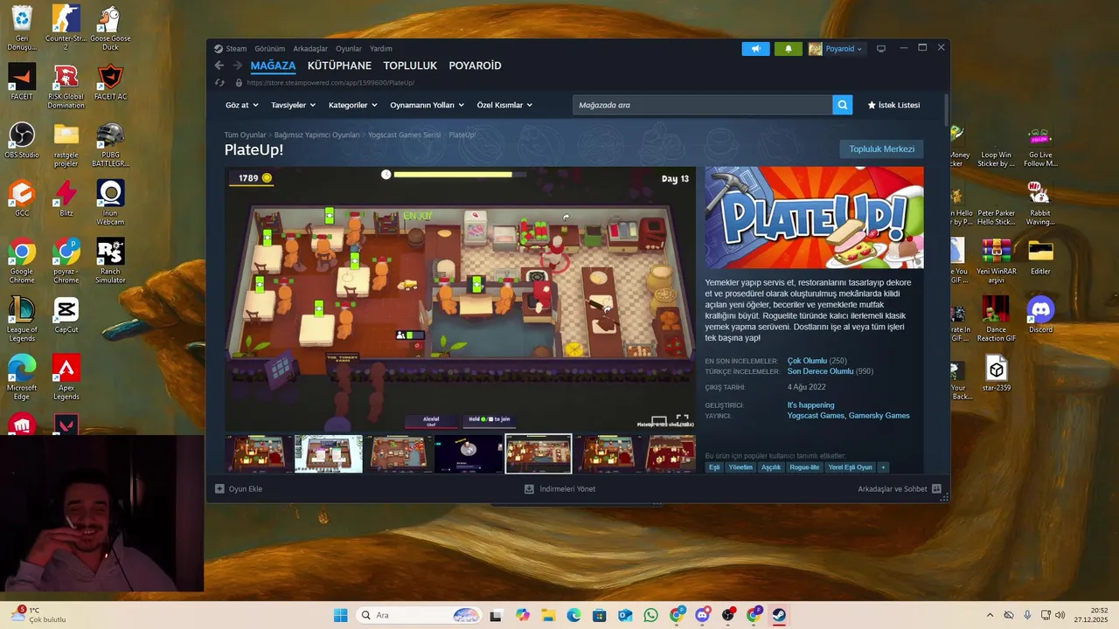Switch to the TOPLULUK tab
The width and height of the screenshot is (1119, 629).
click(x=410, y=66)
